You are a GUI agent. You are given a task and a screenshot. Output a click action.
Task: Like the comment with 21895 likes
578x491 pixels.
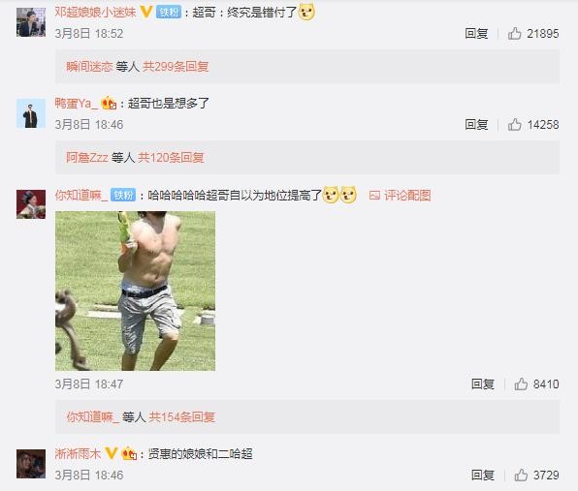pyautogui.click(x=515, y=34)
